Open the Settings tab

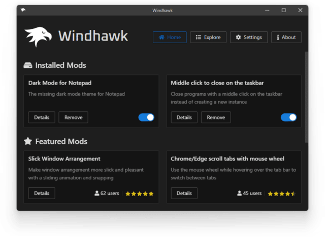tap(249, 37)
